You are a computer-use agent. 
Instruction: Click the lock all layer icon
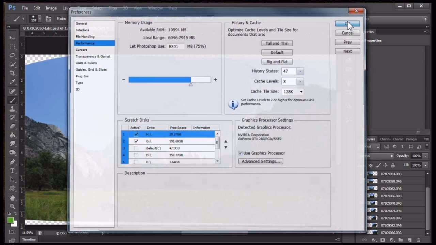click(x=393, y=165)
